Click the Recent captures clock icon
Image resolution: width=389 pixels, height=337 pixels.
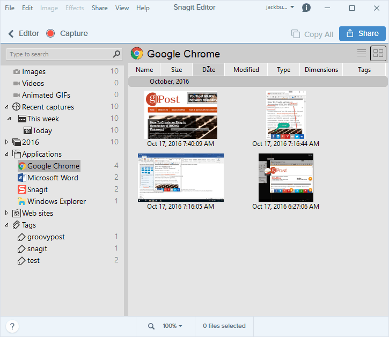tap(17, 107)
